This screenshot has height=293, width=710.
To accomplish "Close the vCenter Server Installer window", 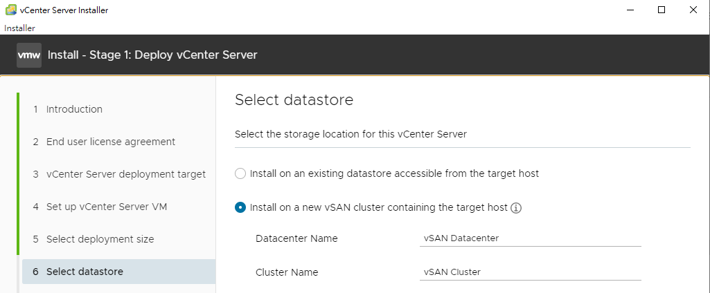I will [693, 10].
